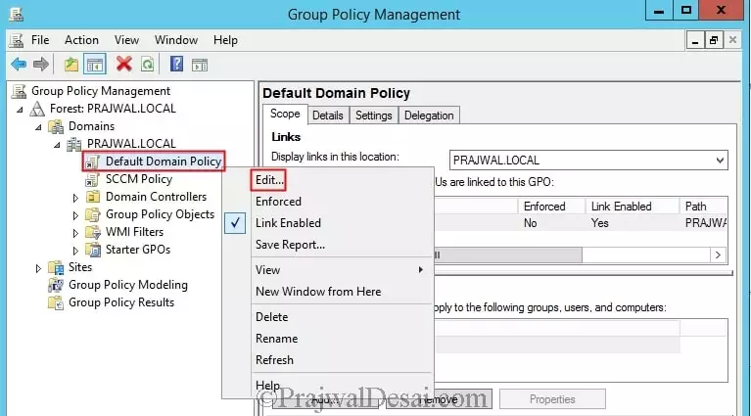The width and height of the screenshot is (751, 416).
Task: Open Help via blue question mark icon
Action: tap(177, 64)
